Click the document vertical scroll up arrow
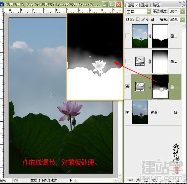Screen dimensions: 187x184 120,10
